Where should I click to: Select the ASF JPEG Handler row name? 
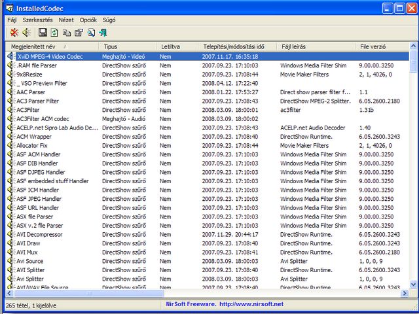tap(39, 199)
